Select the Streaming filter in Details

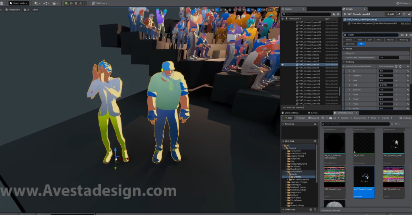tap(350, 44)
